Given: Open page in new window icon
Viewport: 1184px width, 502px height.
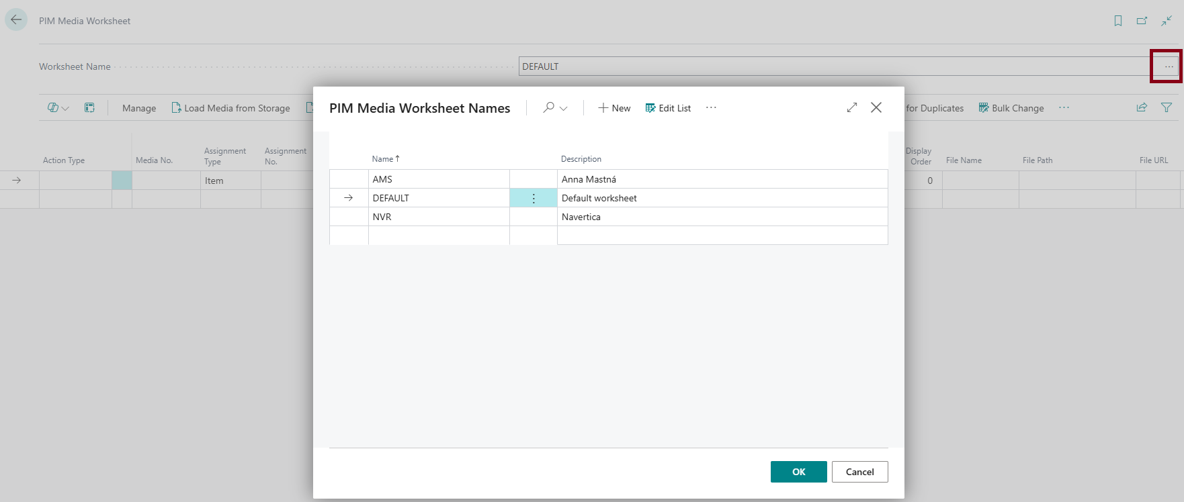Looking at the screenshot, I should point(1142,21).
